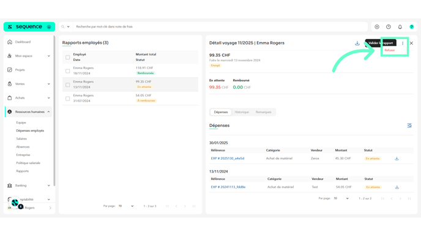Image resolution: width=421 pixels, height=236 pixels.
Task: Open Équipe in the sidebar
Action: click(21, 123)
